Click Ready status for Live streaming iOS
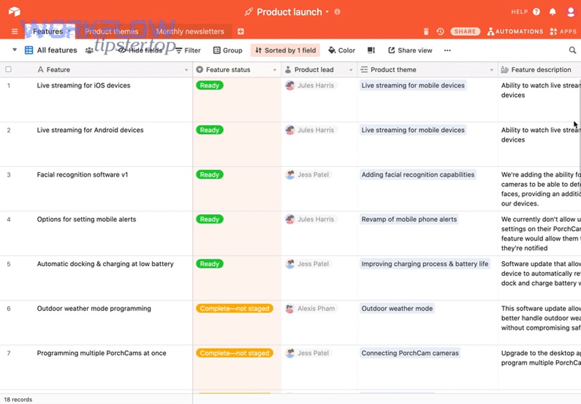This screenshot has height=404, width=581. [x=210, y=86]
